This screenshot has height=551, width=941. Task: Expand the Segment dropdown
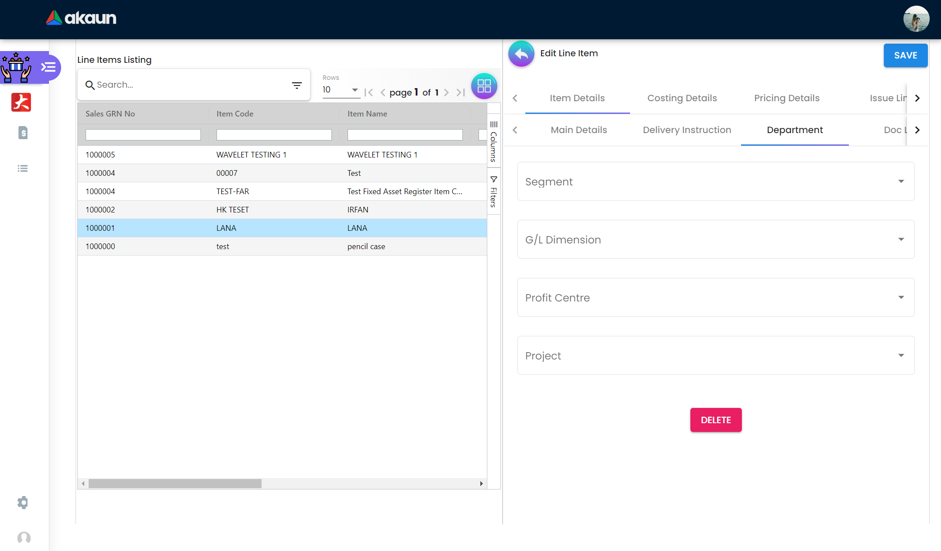click(x=716, y=181)
